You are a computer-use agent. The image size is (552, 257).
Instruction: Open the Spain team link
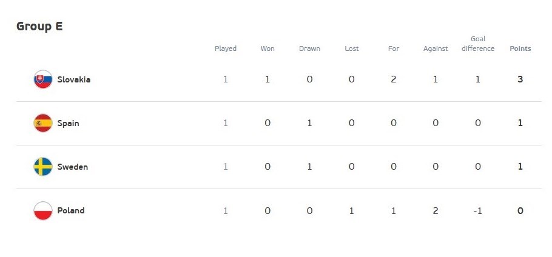coord(68,123)
